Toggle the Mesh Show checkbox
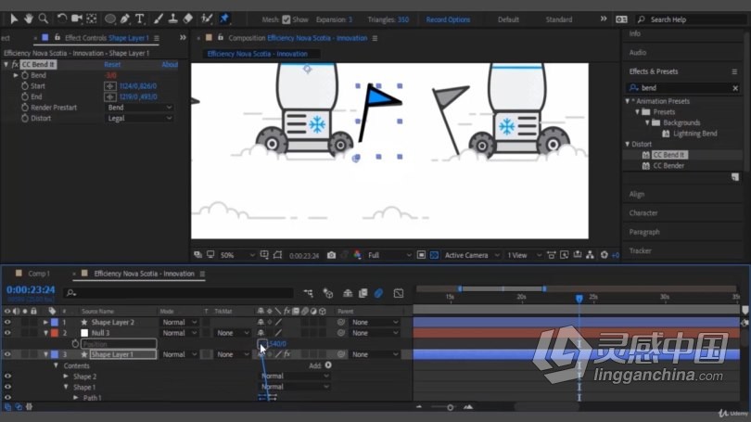The width and height of the screenshot is (751, 422). tap(286, 19)
